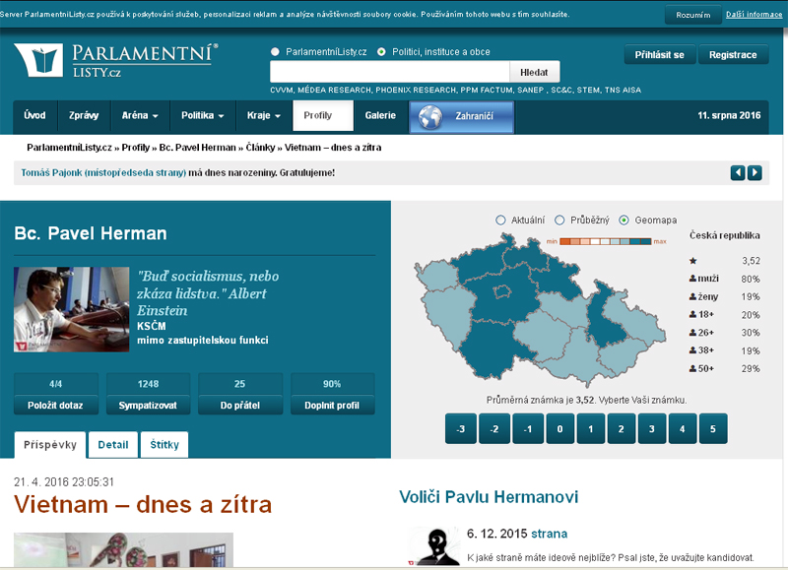Screen dimensions: 788x570
Task: Click the 50+ age group icon
Action: pyautogui.click(x=693, y=368)
